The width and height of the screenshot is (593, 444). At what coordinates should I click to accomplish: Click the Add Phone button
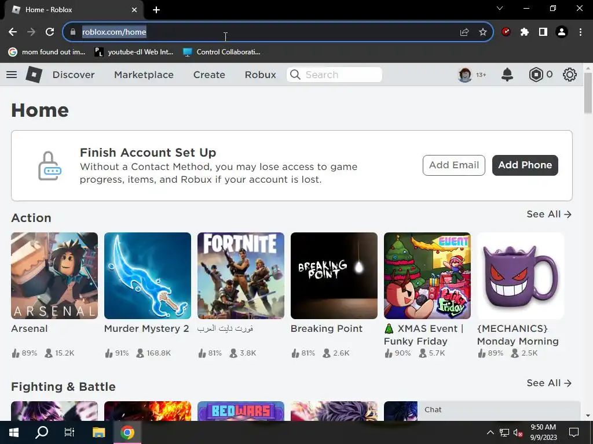pyautogui.click(x=525, y=165)
